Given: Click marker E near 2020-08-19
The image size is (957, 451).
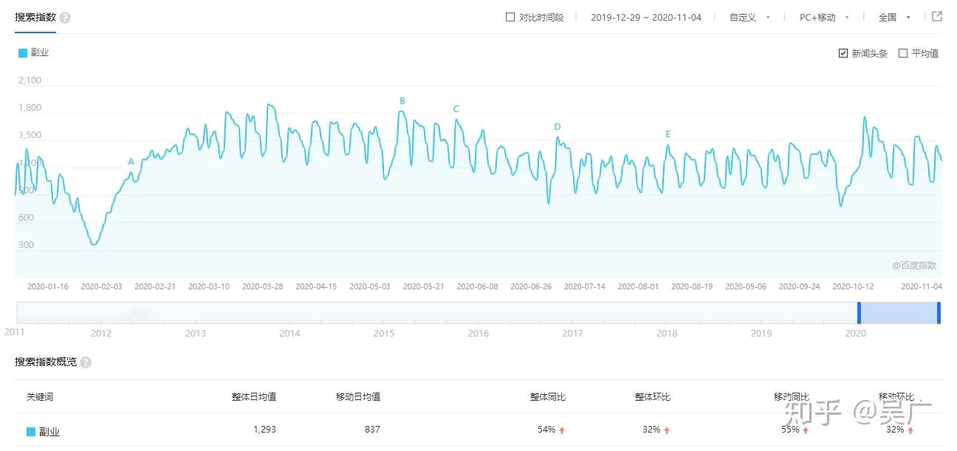Looking at the screenshot, I should pyautogui.click(x=668, y=134).
